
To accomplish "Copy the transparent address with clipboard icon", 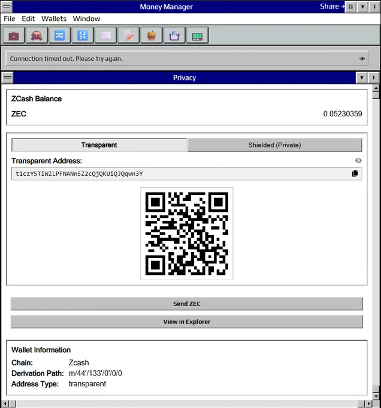I will 355,173.
